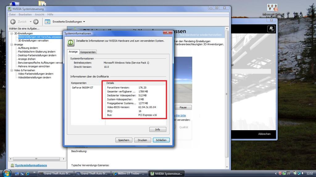The height and width of the screenshot is (177, 316).
Task: Select Benutzerspezifische Auflösungen verwalten
Action: 40,63
